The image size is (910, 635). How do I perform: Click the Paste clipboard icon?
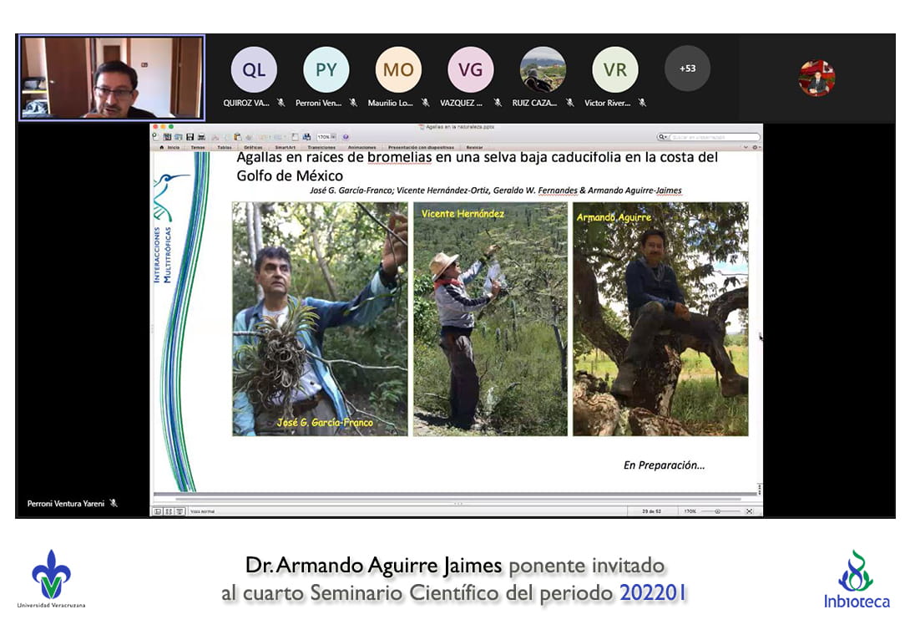pos(238,137)
